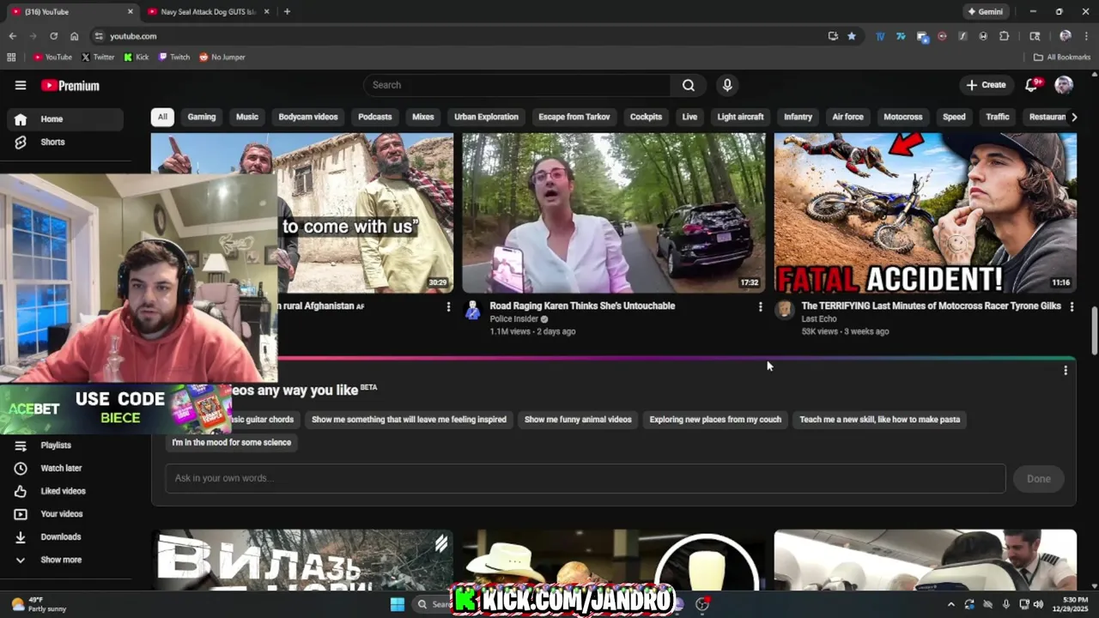Open the Last Echo channel avatar
The width and height of the screenshot is (1099, 618).
click(784, 311)
